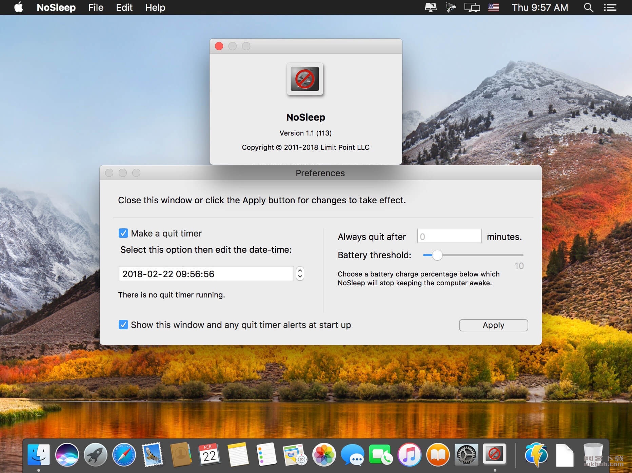Launch Siri from the dock

[67, 455]
